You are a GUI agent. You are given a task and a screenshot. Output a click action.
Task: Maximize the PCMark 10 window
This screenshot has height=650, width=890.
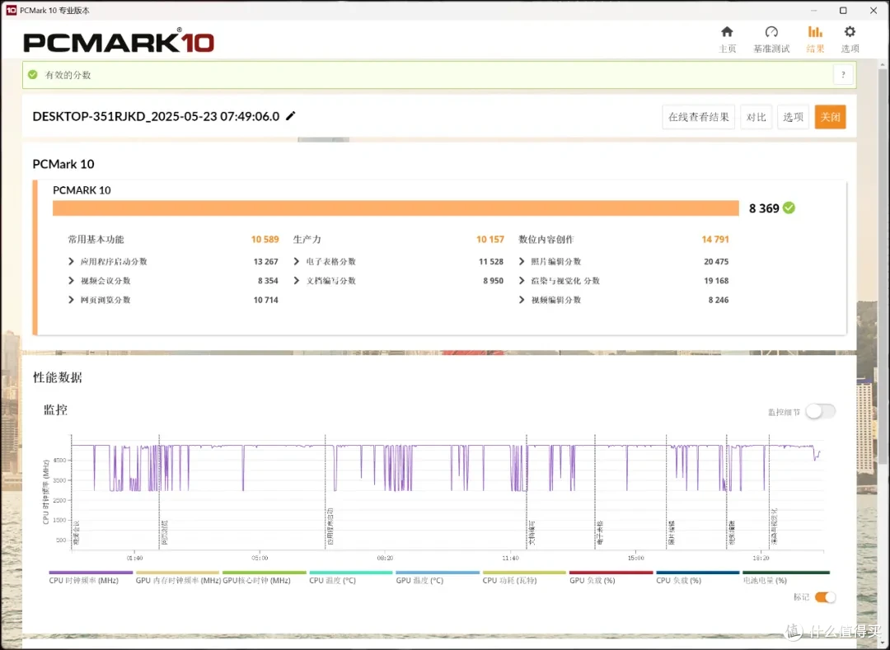(843, 10)
